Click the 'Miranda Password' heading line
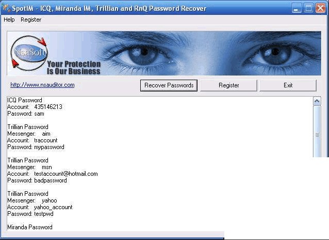The image size is (329, 240). point(30,227)
